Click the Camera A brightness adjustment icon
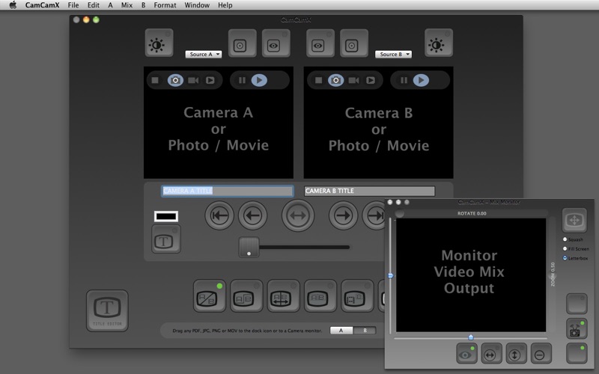This screenshot has height=374, width=599. 159,43
